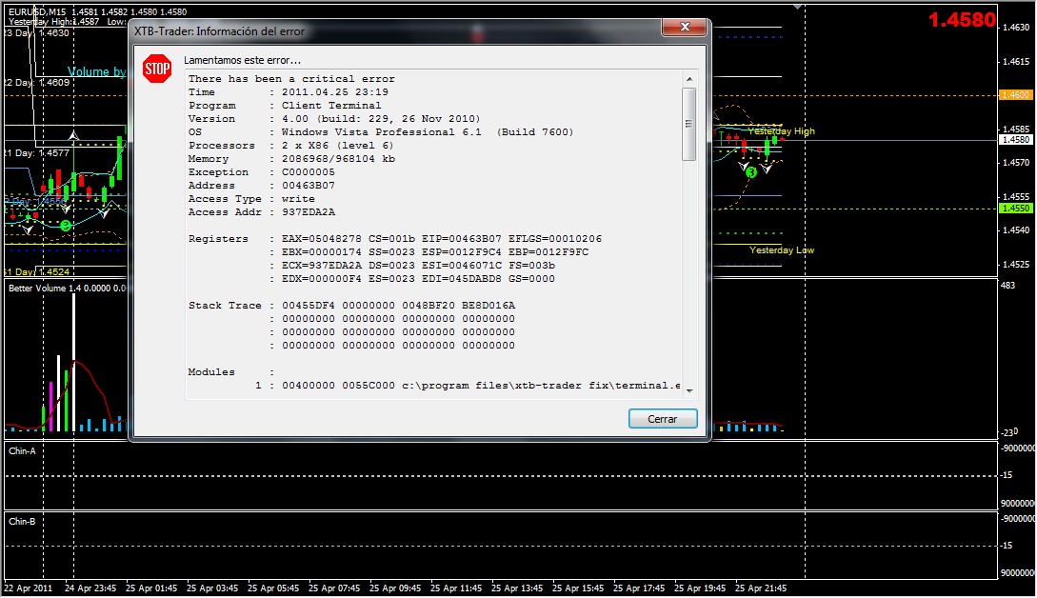Close the XTB-Trader error dialog
Screen dimensions: 1037x598
[x=685, y=27]
